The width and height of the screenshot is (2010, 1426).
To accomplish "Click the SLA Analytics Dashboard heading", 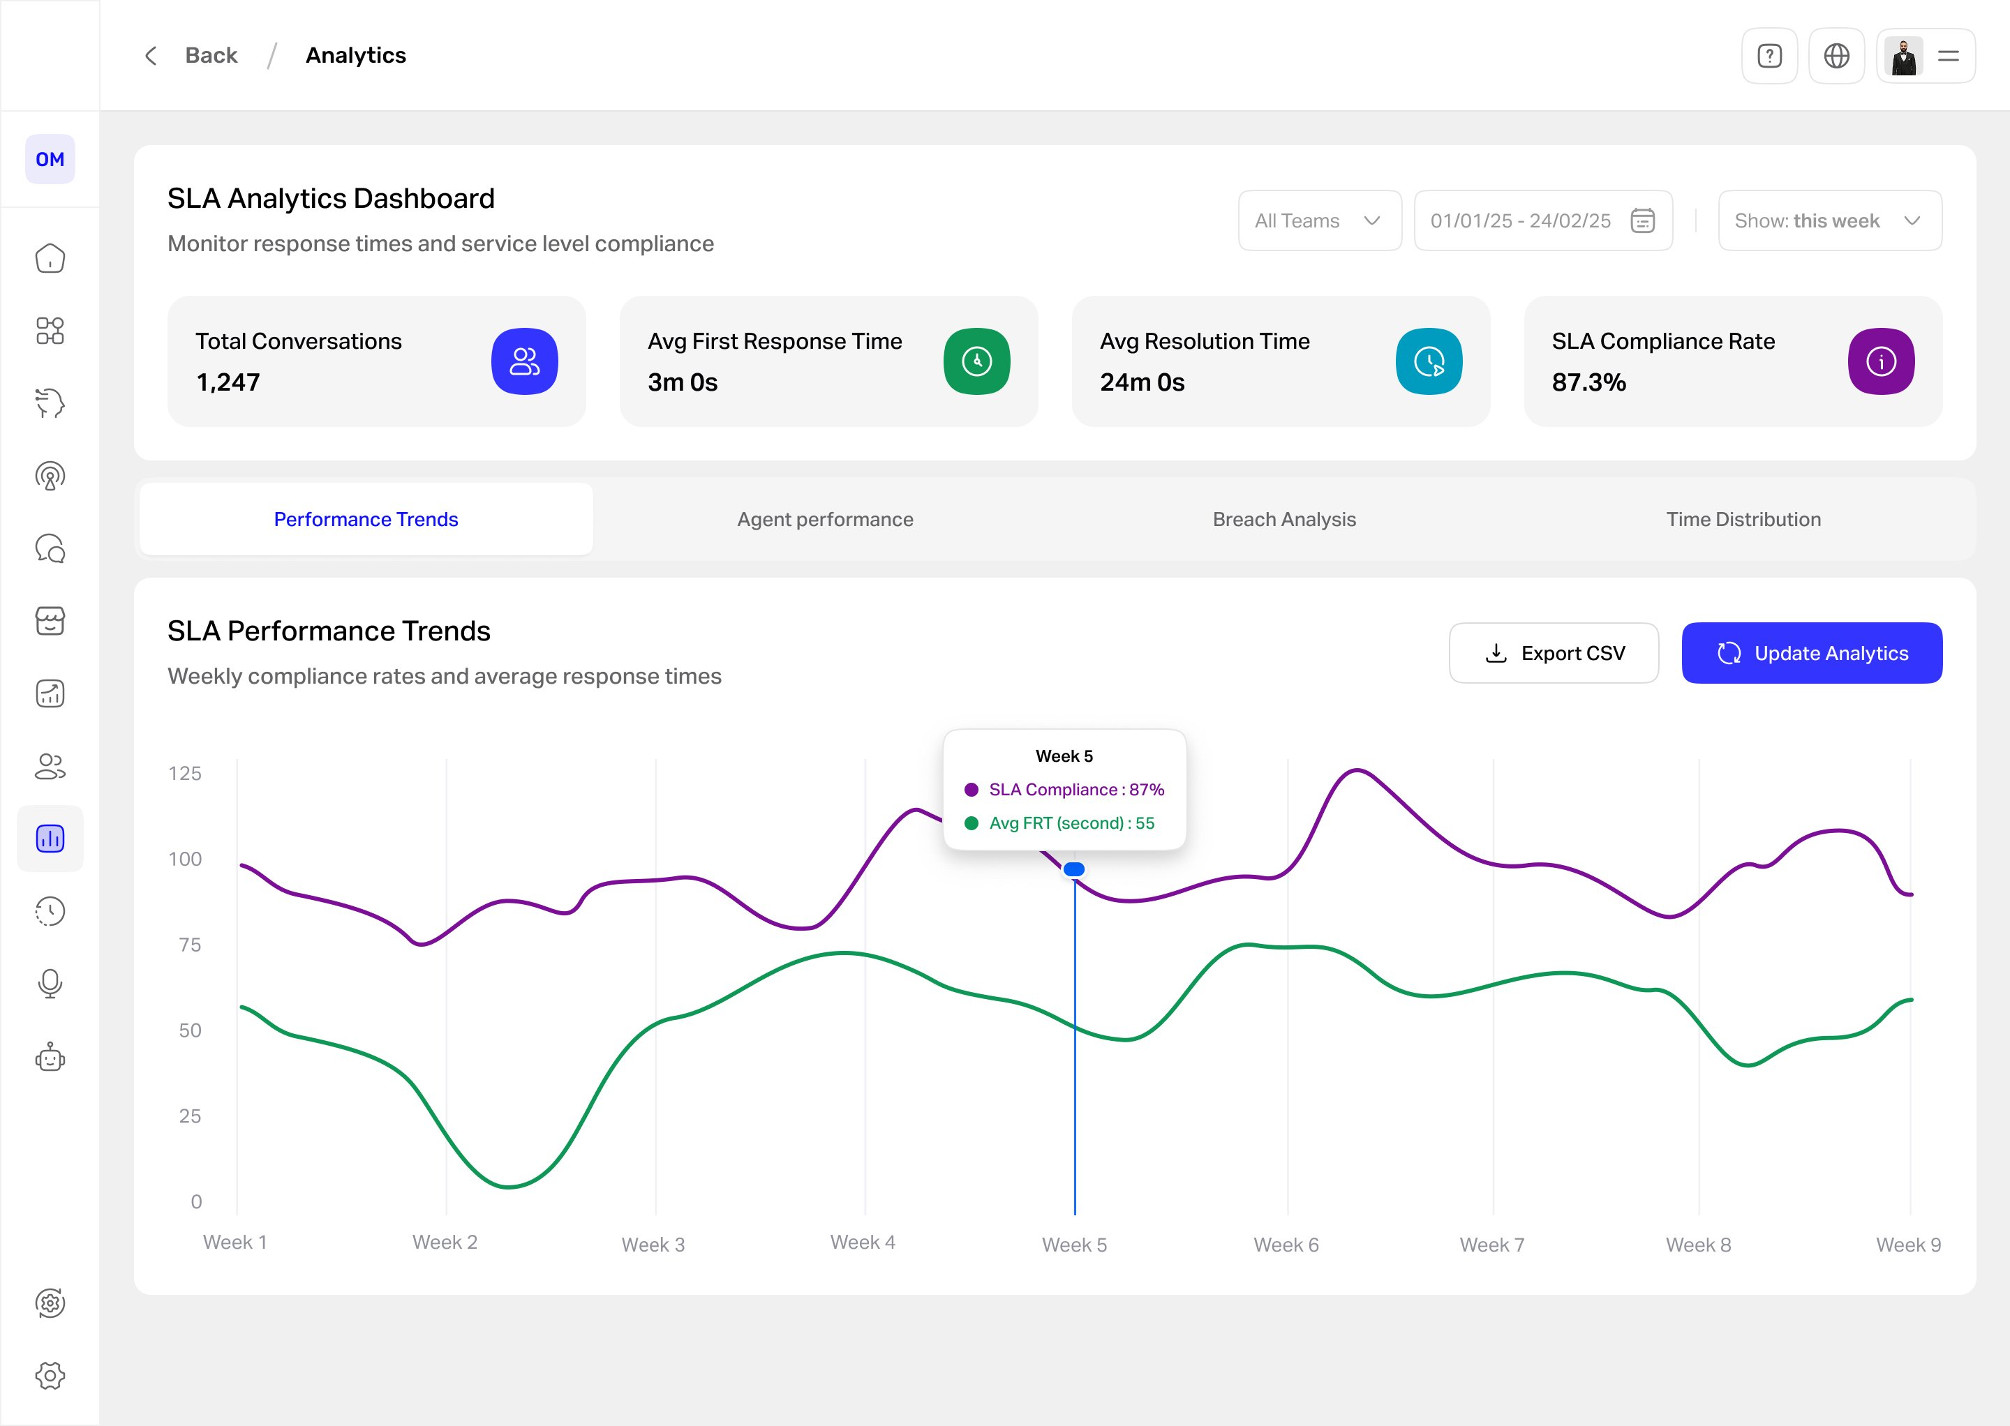I will pyautogui.click(x=330, y=198).
